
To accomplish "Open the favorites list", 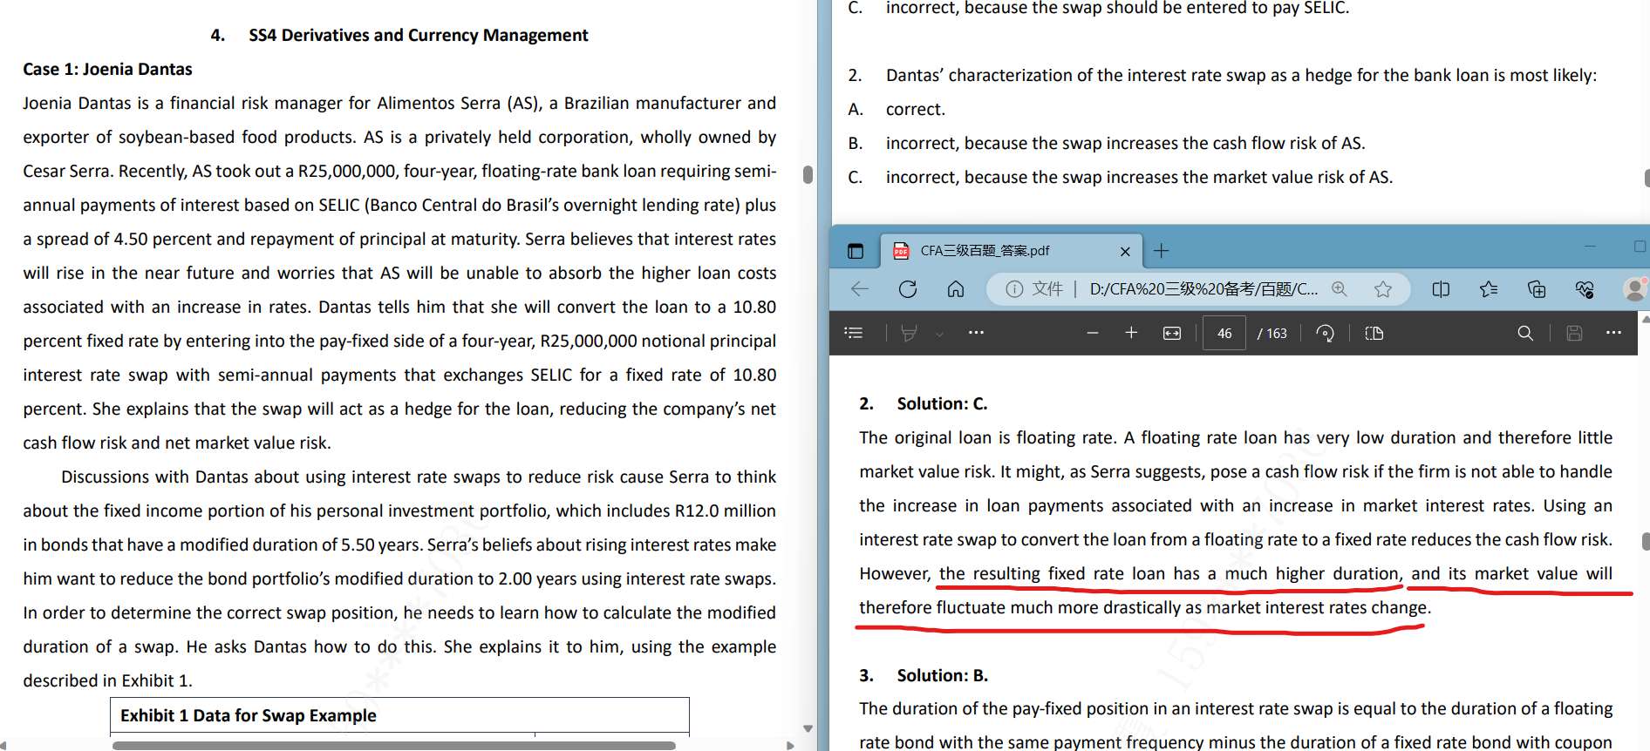I will pyautogui.click(x=1489, y=289).
